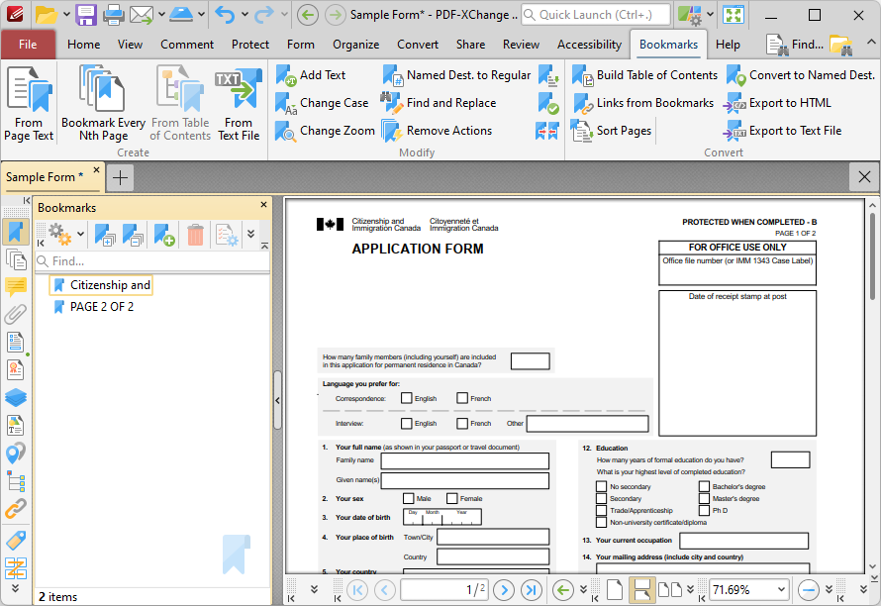Screen dimensions: 881x606
Task: Select Change Zoom for bookmarks
Action: coord(325,131)
